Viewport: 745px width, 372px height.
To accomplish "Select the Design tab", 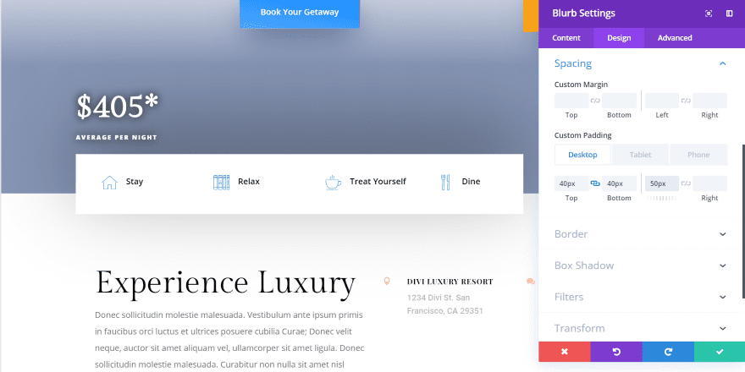I will tap(619, 38).
